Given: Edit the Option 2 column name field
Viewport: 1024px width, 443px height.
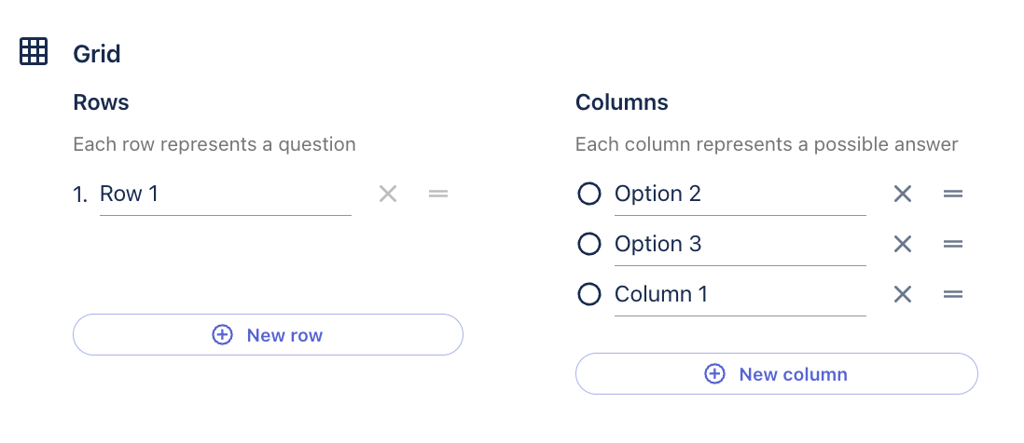Looking at the screenshot, I should (739, 194).
